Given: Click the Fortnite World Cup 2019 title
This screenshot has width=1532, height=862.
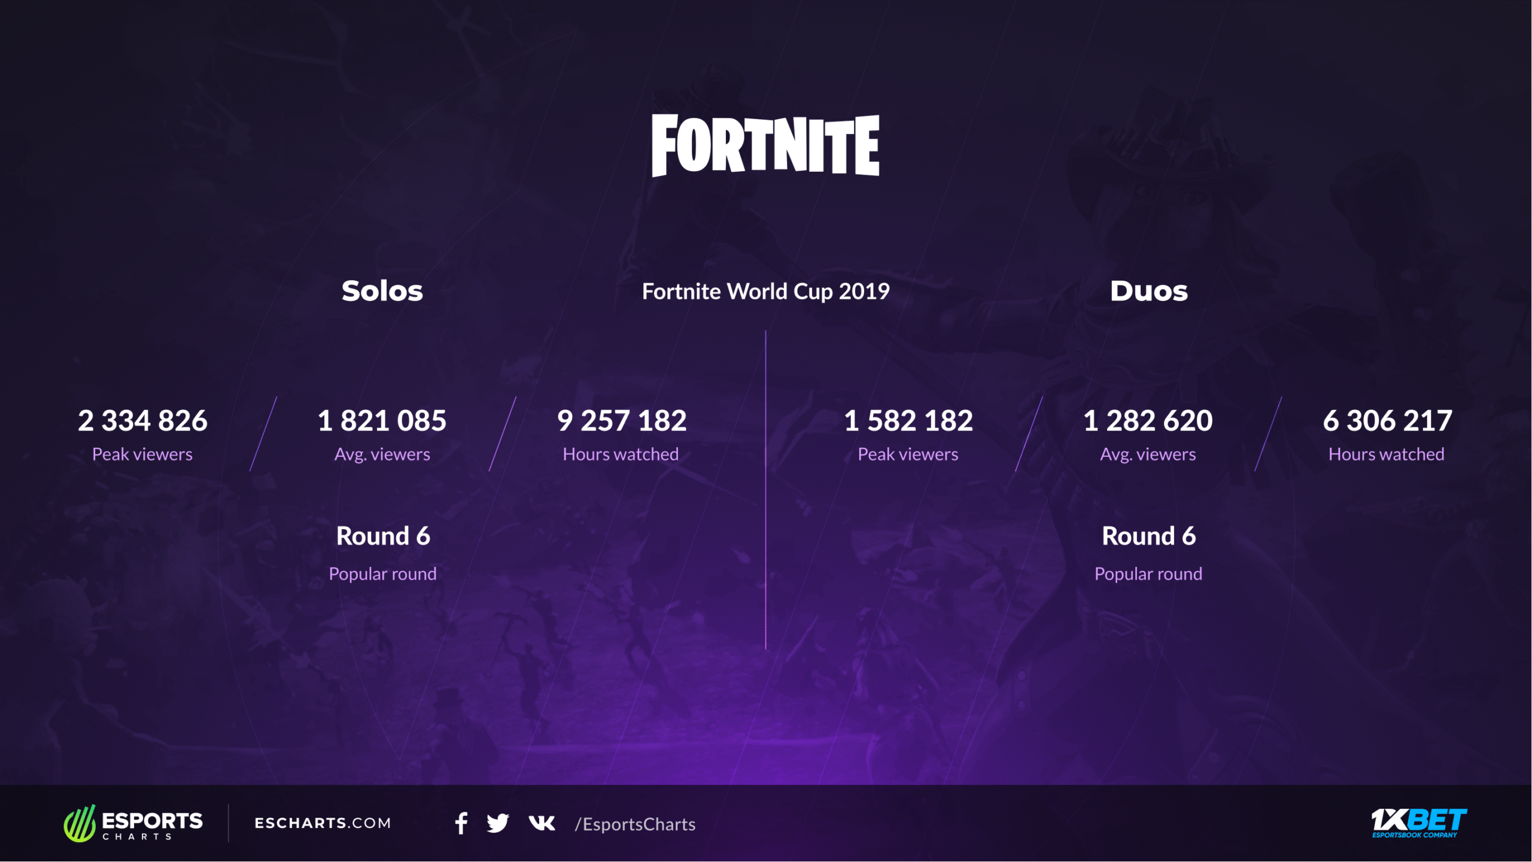Looking at the screenshot, I should tap(765, 292).
